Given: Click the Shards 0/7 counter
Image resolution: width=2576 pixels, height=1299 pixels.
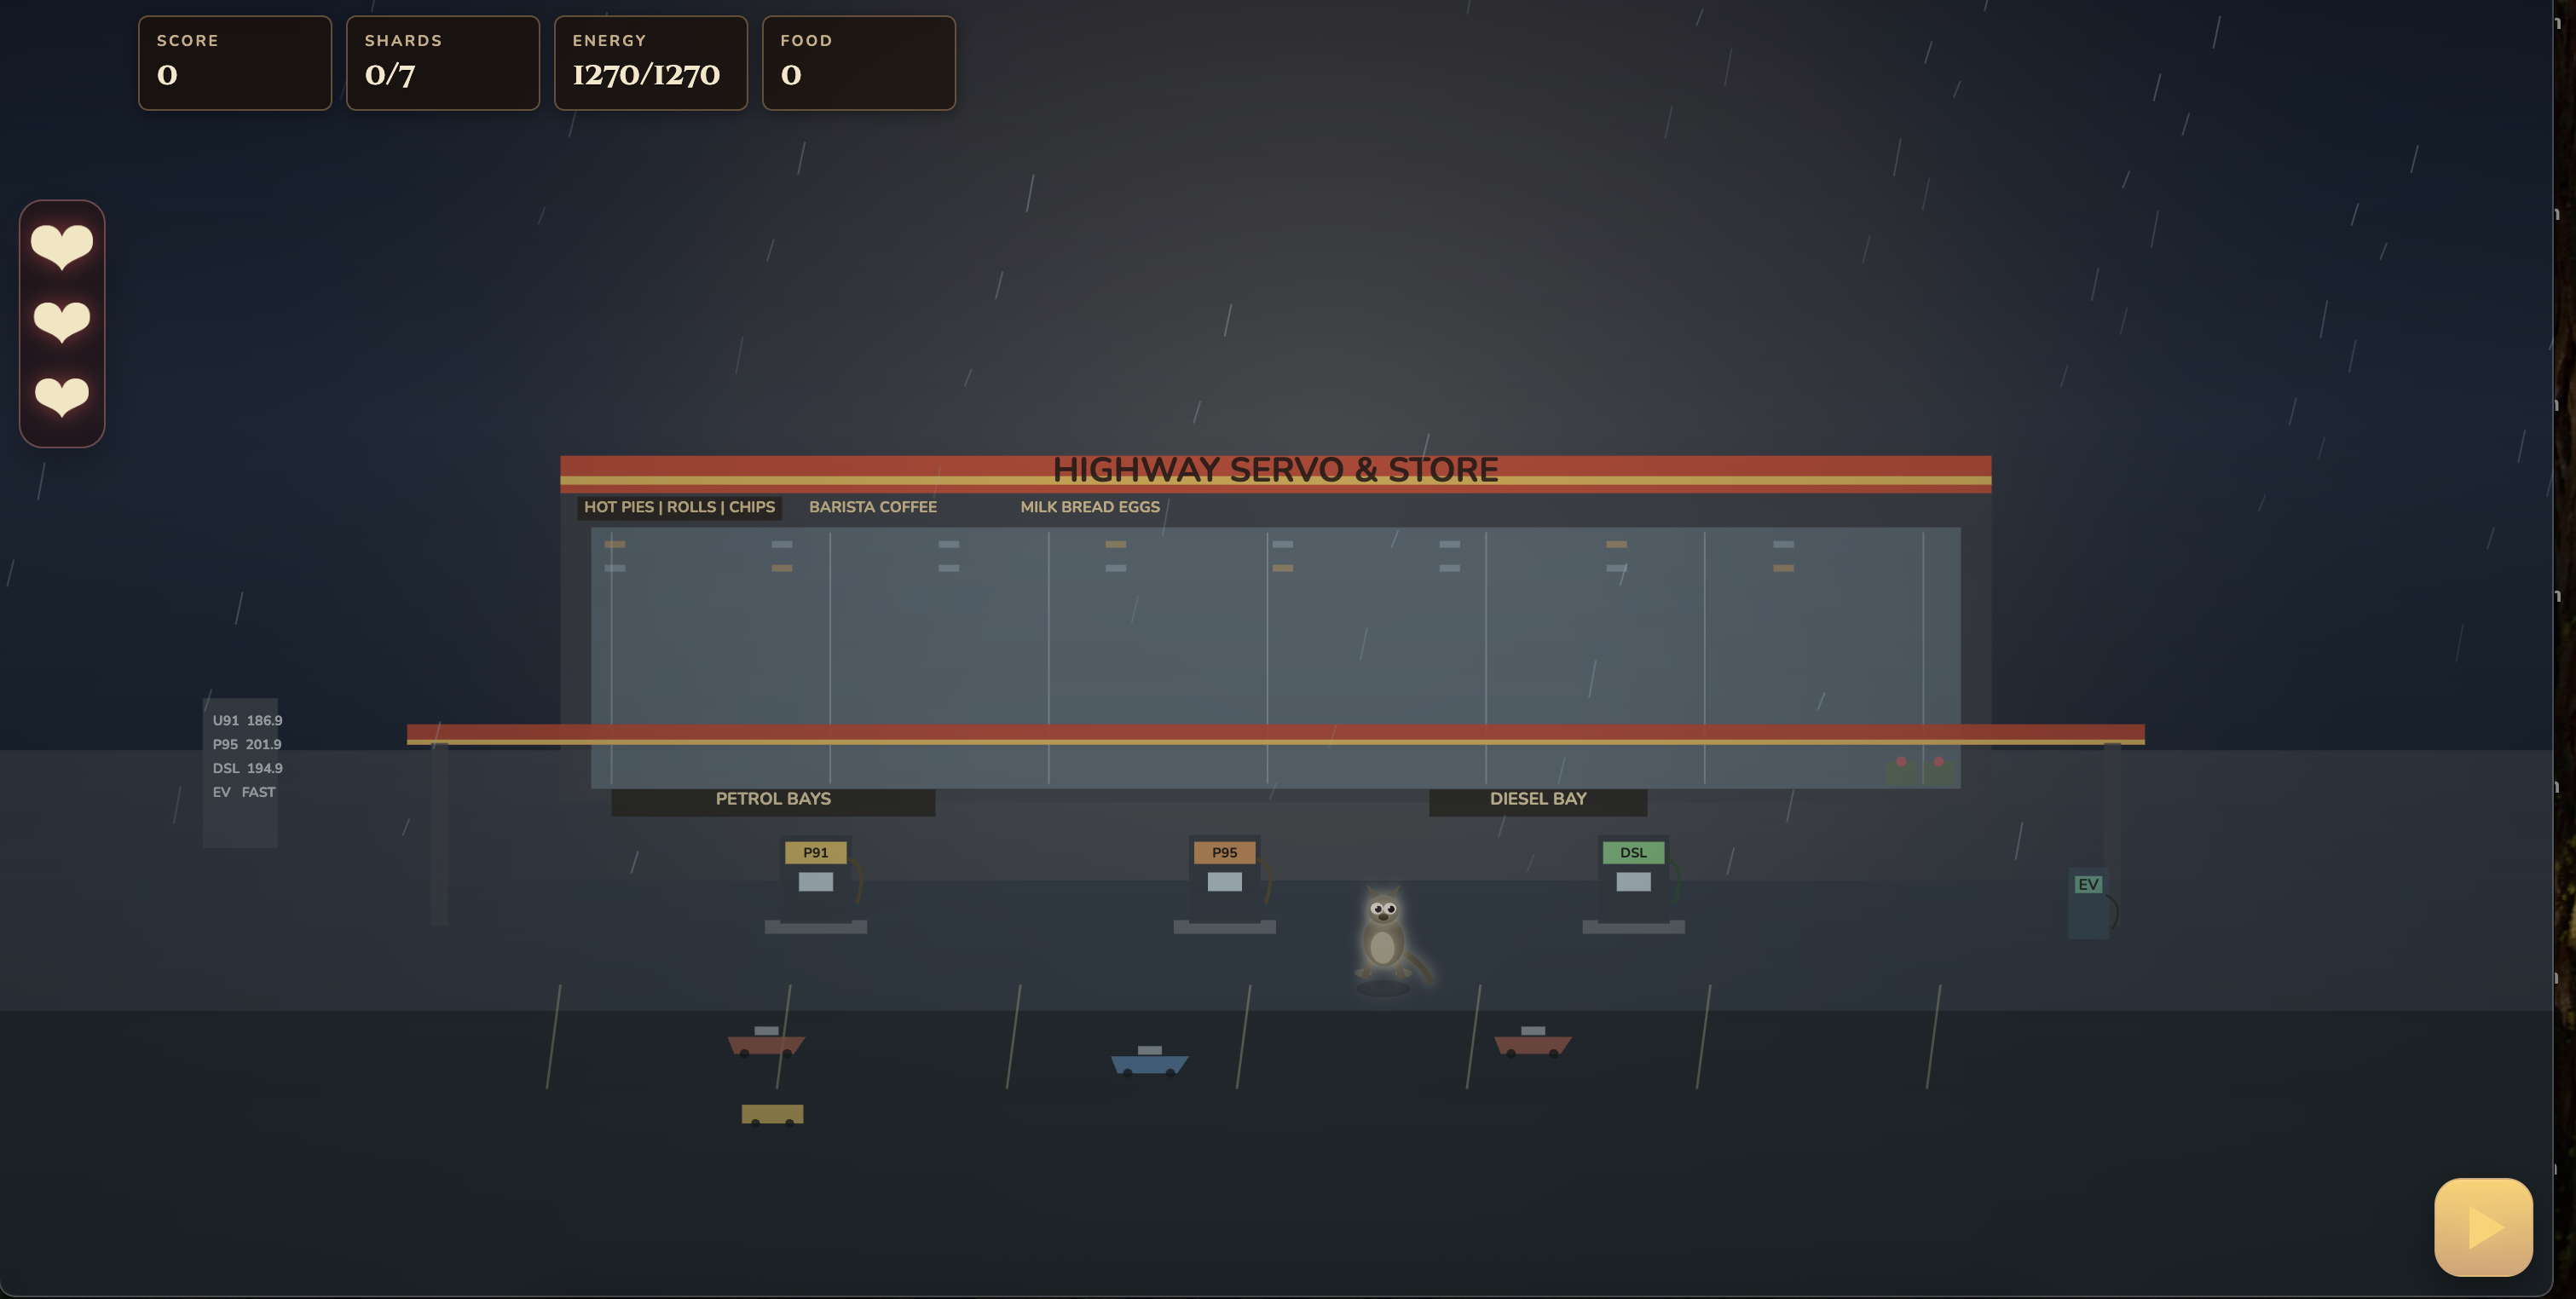Looking at the screenshot, I should tap(443, 63).
